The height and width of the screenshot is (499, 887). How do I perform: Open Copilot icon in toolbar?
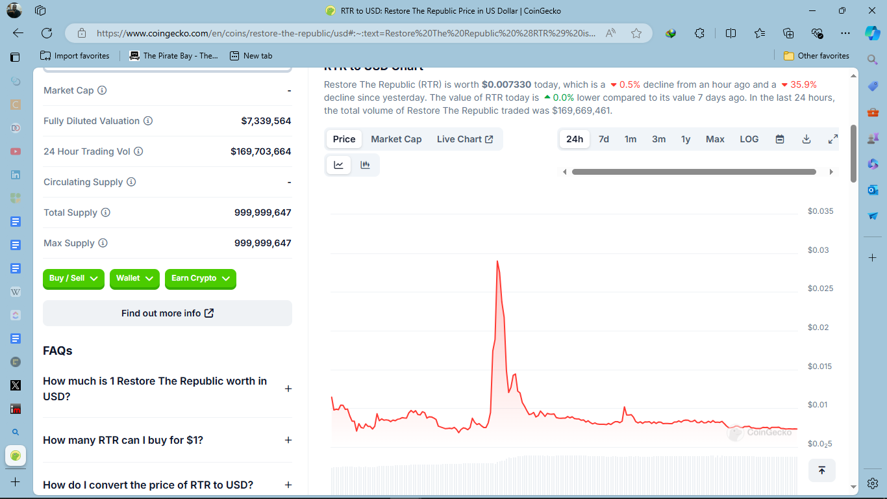(872, 33)
